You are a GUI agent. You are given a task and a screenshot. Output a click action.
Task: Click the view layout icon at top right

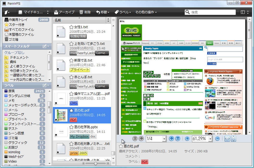coord(243,12)
